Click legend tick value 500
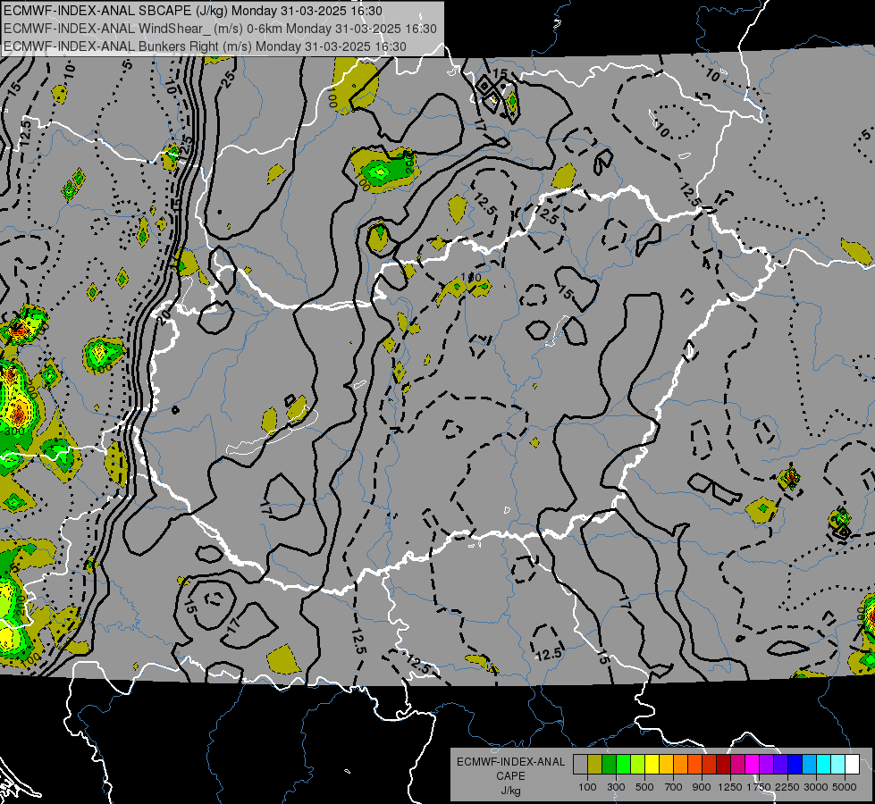The image size is (875, 804). (644, 787)
